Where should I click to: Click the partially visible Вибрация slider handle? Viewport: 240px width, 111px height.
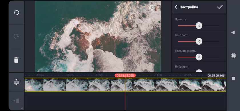(x=199, y=71)
